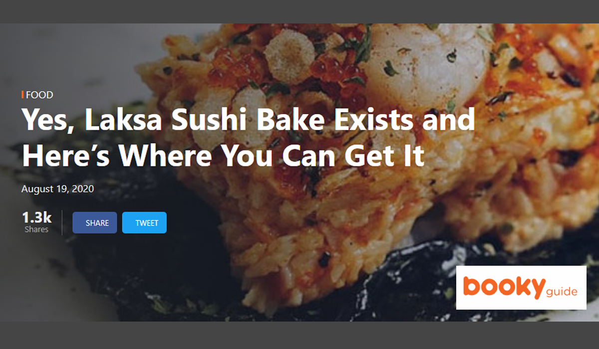
Task: Tweet the article using the TWEET button
Action: [x=144, y=223]
